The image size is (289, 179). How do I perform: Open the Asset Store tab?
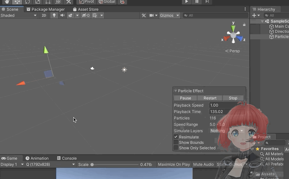(86, 9)
